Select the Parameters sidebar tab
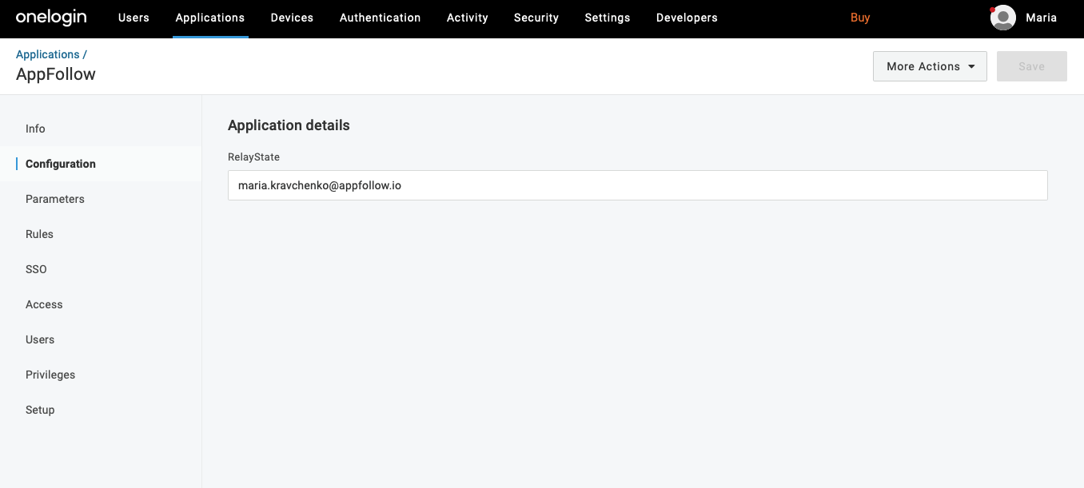Screen dimensions: 1084x488 [101, 199]
